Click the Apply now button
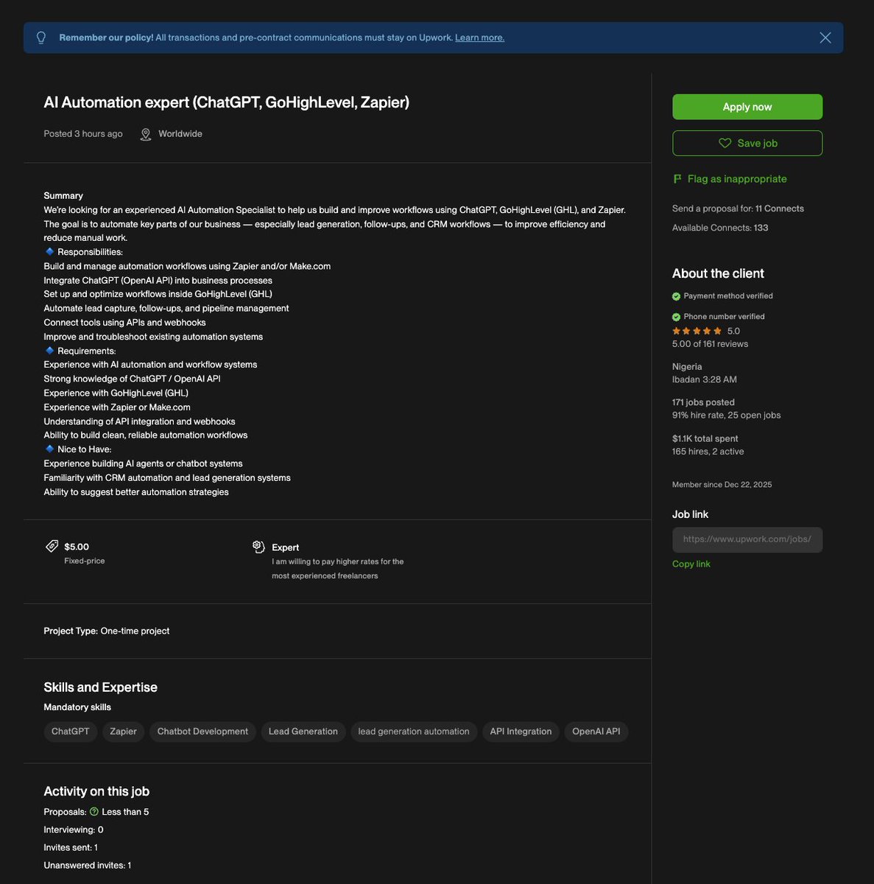 pyautogui.click(x=747, y=107)
